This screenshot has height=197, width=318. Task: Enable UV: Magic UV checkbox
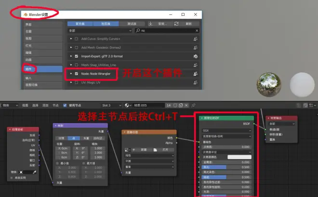(77, 83)
